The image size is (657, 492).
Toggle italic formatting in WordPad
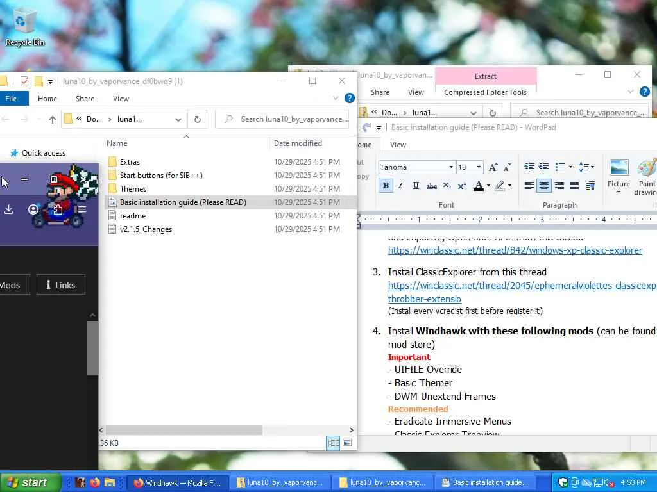click(400, 185)
